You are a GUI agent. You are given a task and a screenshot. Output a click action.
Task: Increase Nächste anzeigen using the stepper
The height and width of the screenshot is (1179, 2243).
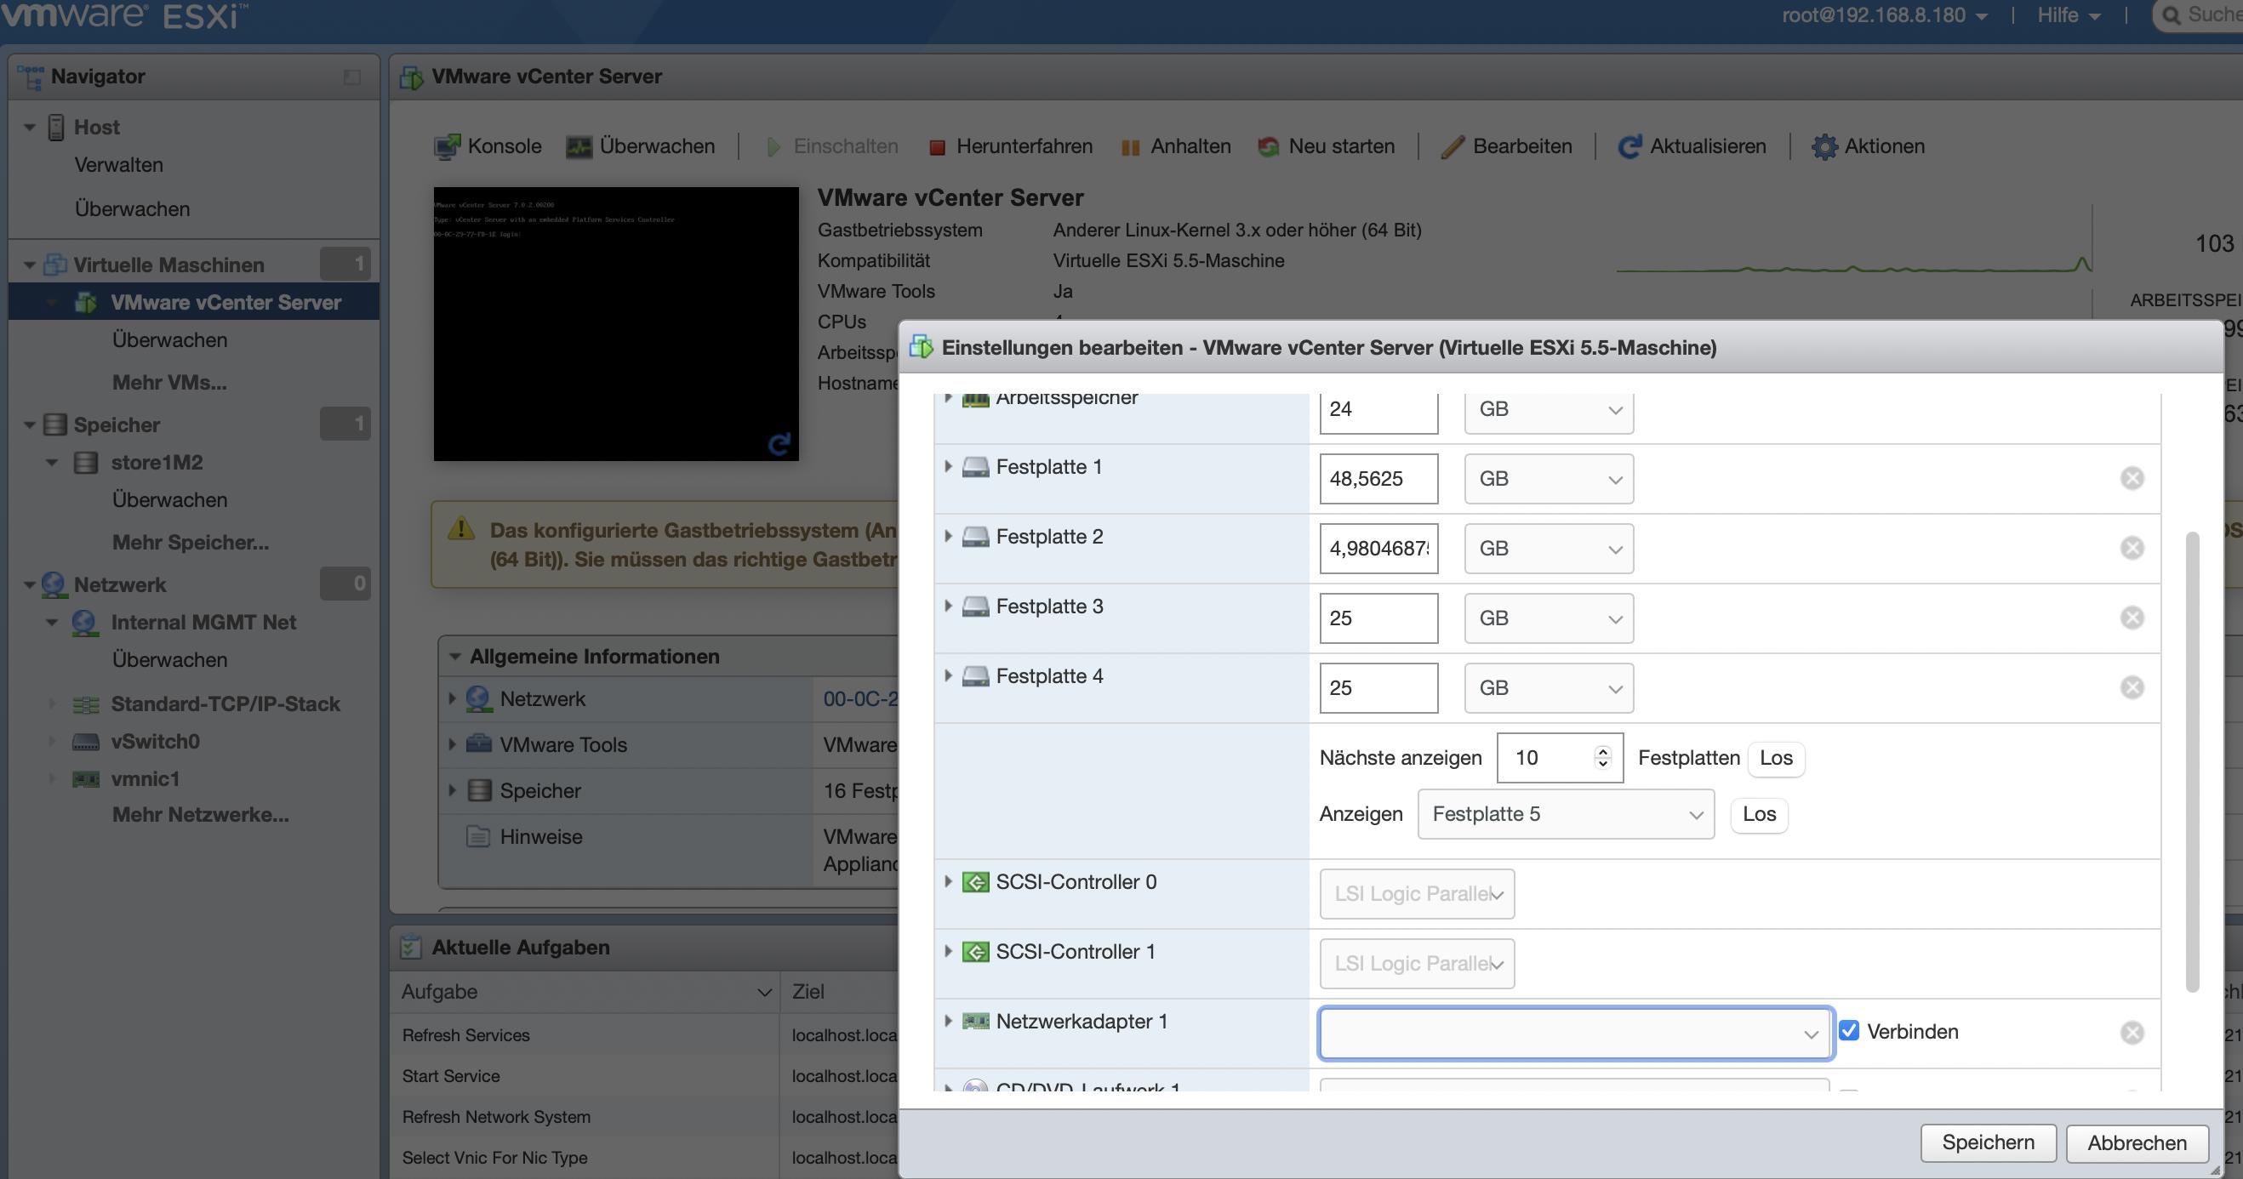(1603, 750)
